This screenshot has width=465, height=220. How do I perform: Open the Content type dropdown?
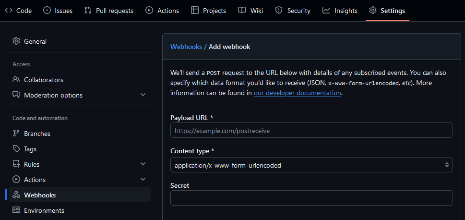[311, 165]
